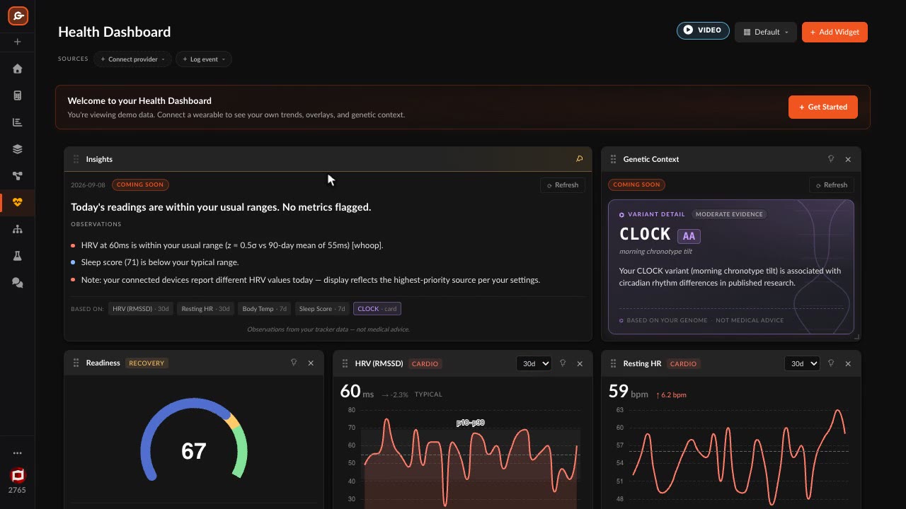Toggle the pin icon on Resting HR widget

coord(831,363)
